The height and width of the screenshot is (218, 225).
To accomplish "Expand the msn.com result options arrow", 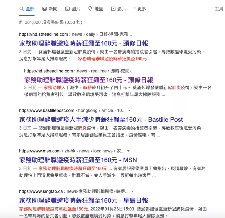I will coord(128,151).
